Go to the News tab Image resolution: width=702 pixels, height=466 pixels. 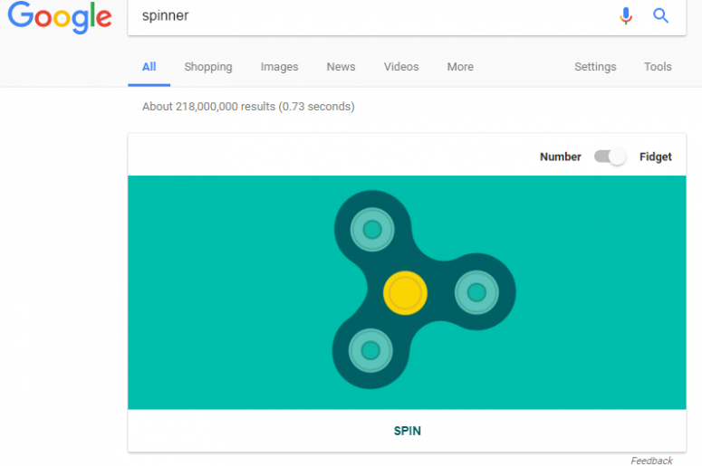(x=341, y=67)
